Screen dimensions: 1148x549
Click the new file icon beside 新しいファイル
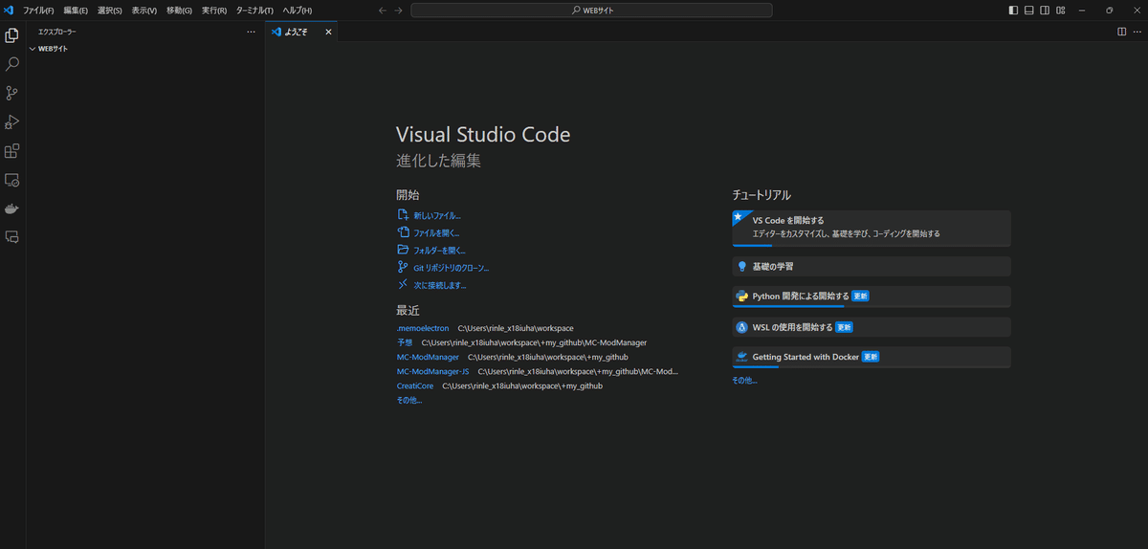[x=403, y=215]
